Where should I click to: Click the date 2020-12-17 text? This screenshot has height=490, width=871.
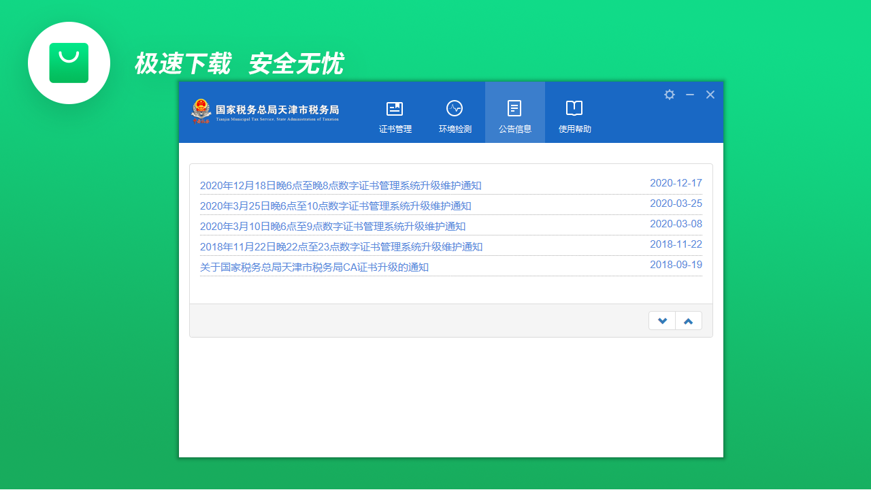pos(676,182)
